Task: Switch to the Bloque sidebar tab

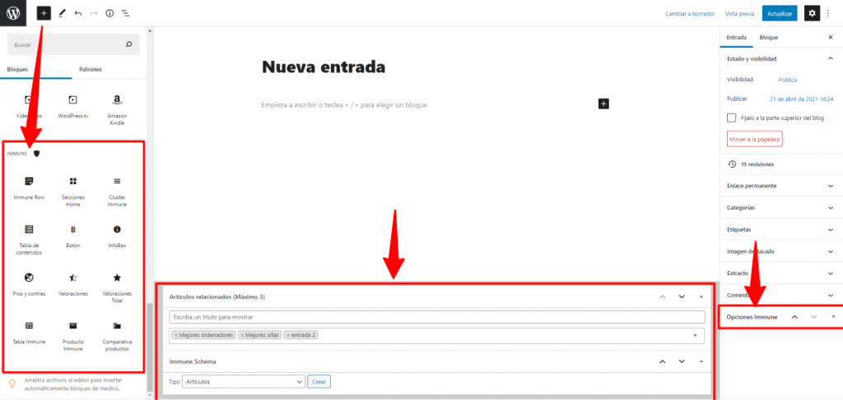Action: coord(768,38)
